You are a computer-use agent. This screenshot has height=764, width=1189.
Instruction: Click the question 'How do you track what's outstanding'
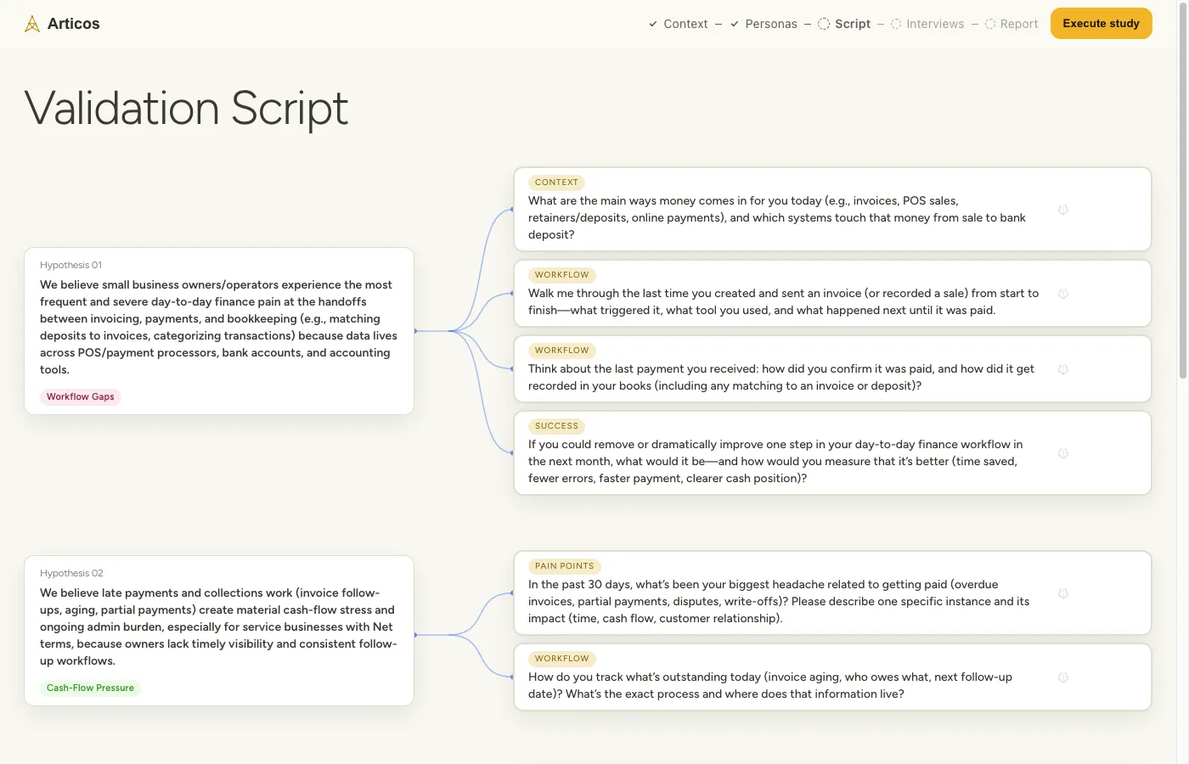point(770,685)
